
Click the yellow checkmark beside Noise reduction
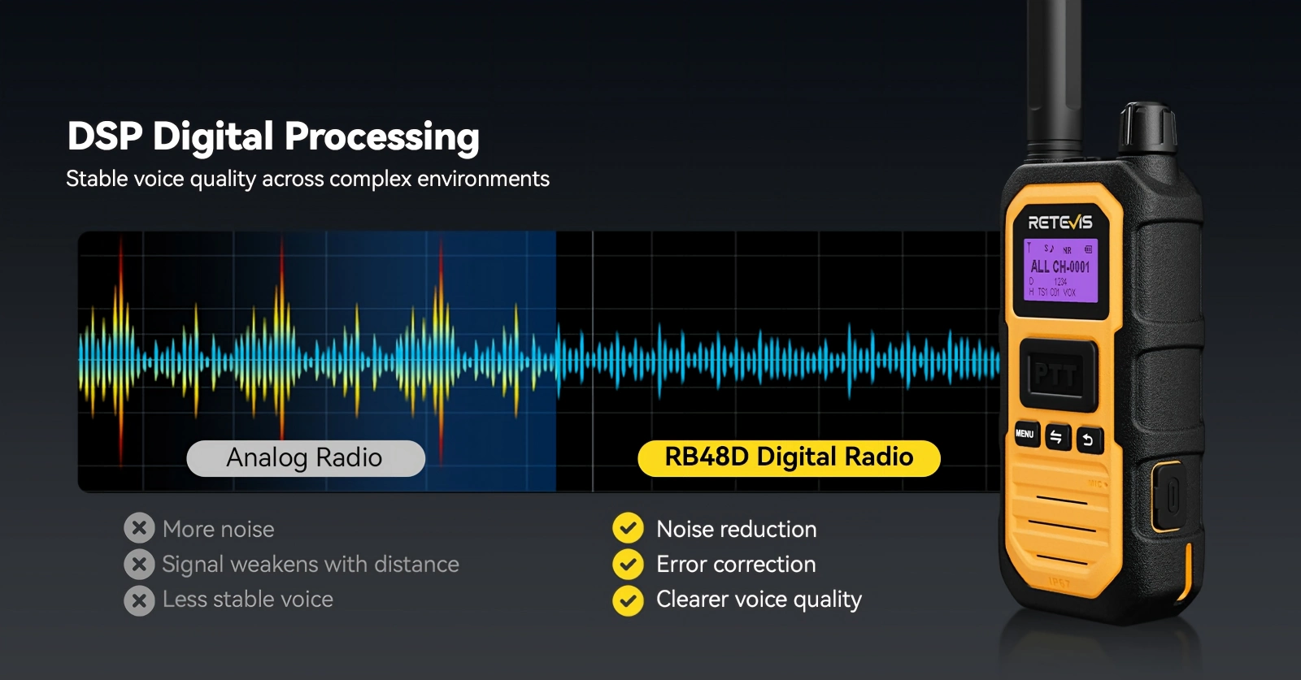tap(628, 528)
